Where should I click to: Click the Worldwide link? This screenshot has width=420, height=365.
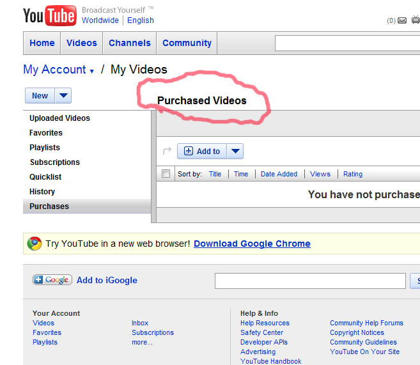coord(100,20)
